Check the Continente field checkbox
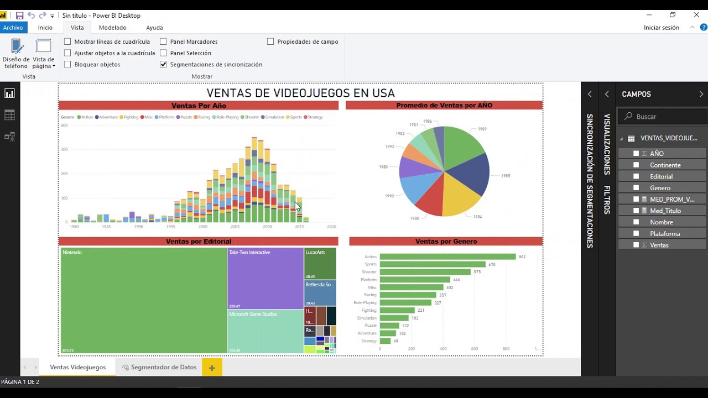The width and height of the screenshot is (708, 398). point(636,165)
